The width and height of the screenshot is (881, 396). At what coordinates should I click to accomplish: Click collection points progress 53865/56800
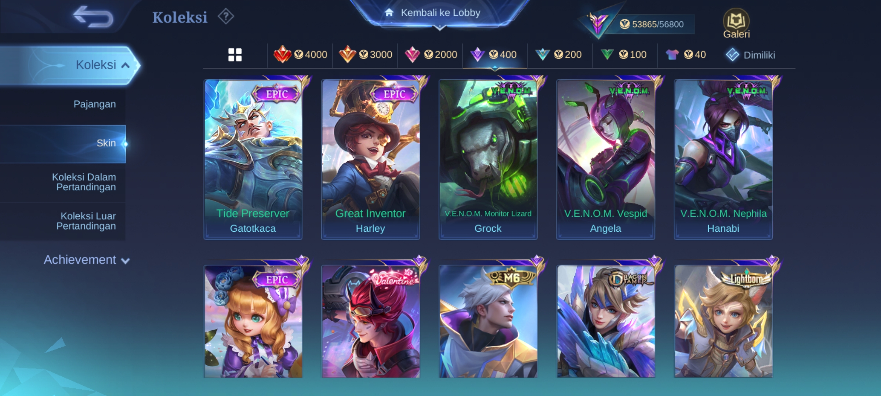(651, 24)
